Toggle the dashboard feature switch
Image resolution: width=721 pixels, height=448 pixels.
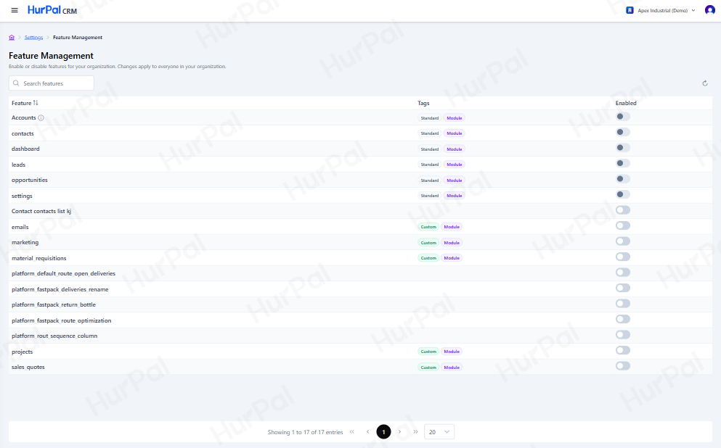[x=623, y=148]
